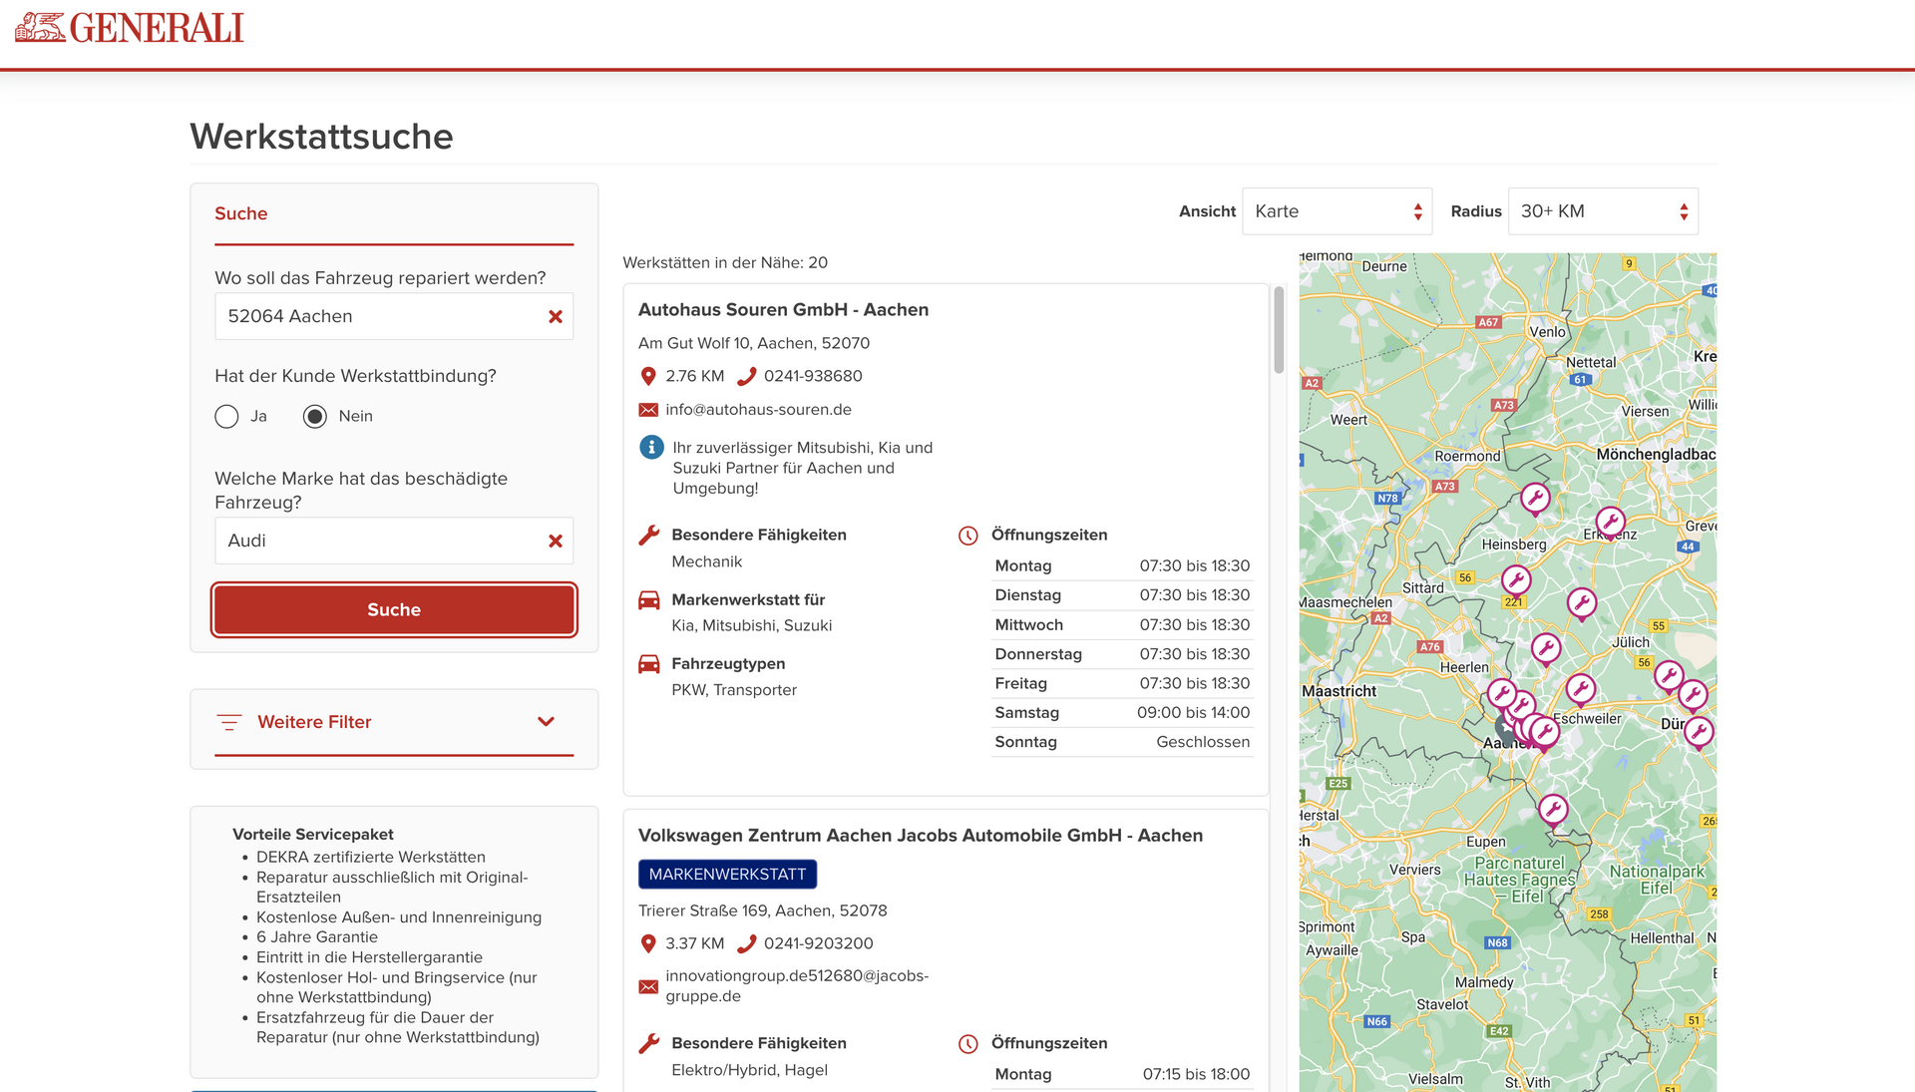Click wrench icon beside Besondere Fähigkeiten in Souren card
Image resolution: width=1915 pixels, height=1092 pixels.
(x=649, y=535)
